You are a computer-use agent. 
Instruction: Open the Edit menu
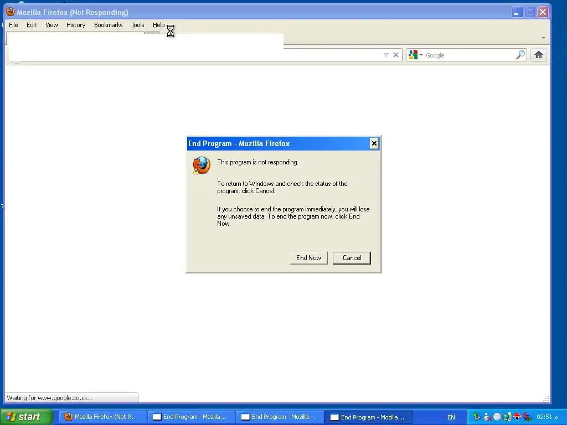pyautogui.click(x=32, y=25)
